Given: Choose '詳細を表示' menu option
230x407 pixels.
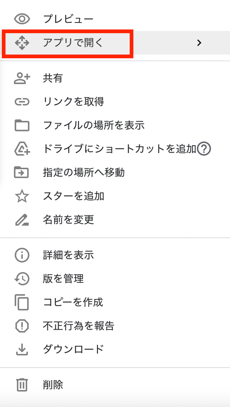Looking at the screenshot, I should point(68,255).
